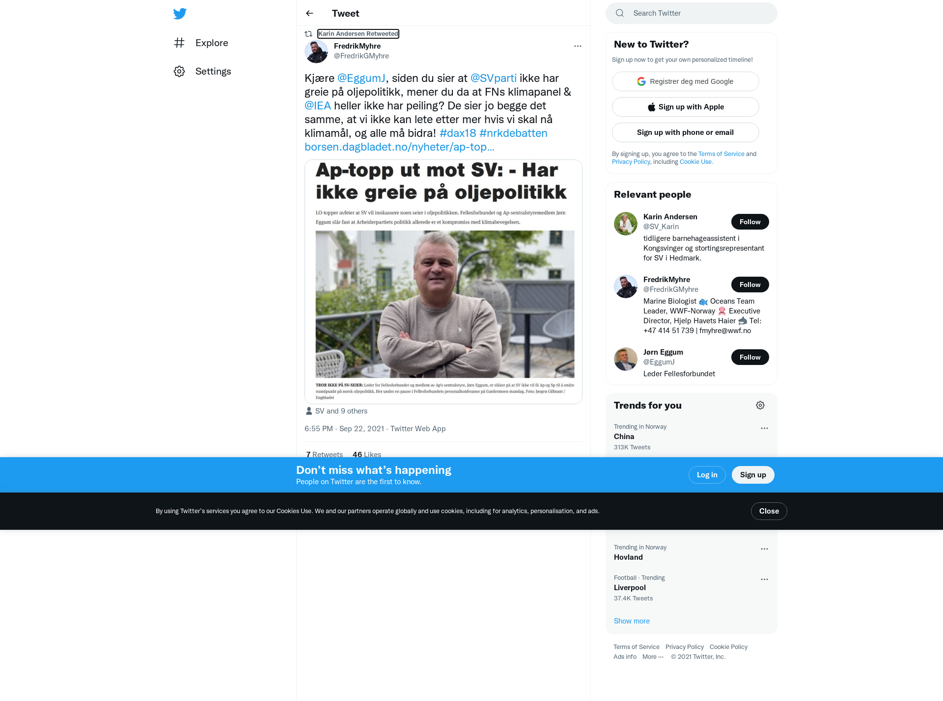Open Settings gear in sidebar

(179, 71)
